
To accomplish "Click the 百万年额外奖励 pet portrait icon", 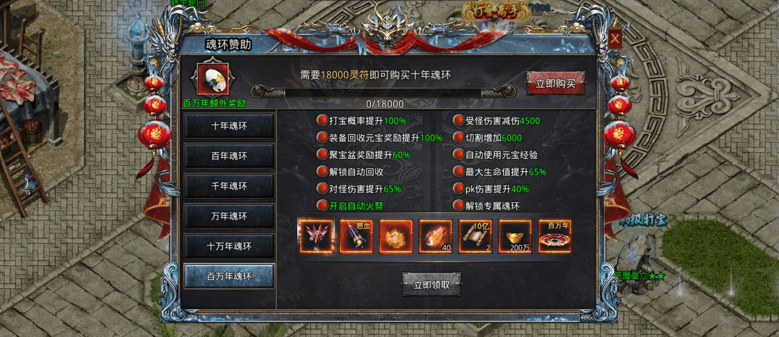I will [213, 79].
